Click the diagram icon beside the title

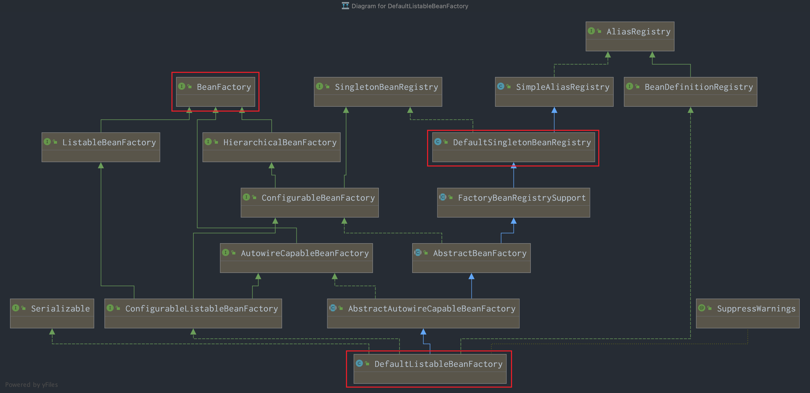(x=345, y=6)
